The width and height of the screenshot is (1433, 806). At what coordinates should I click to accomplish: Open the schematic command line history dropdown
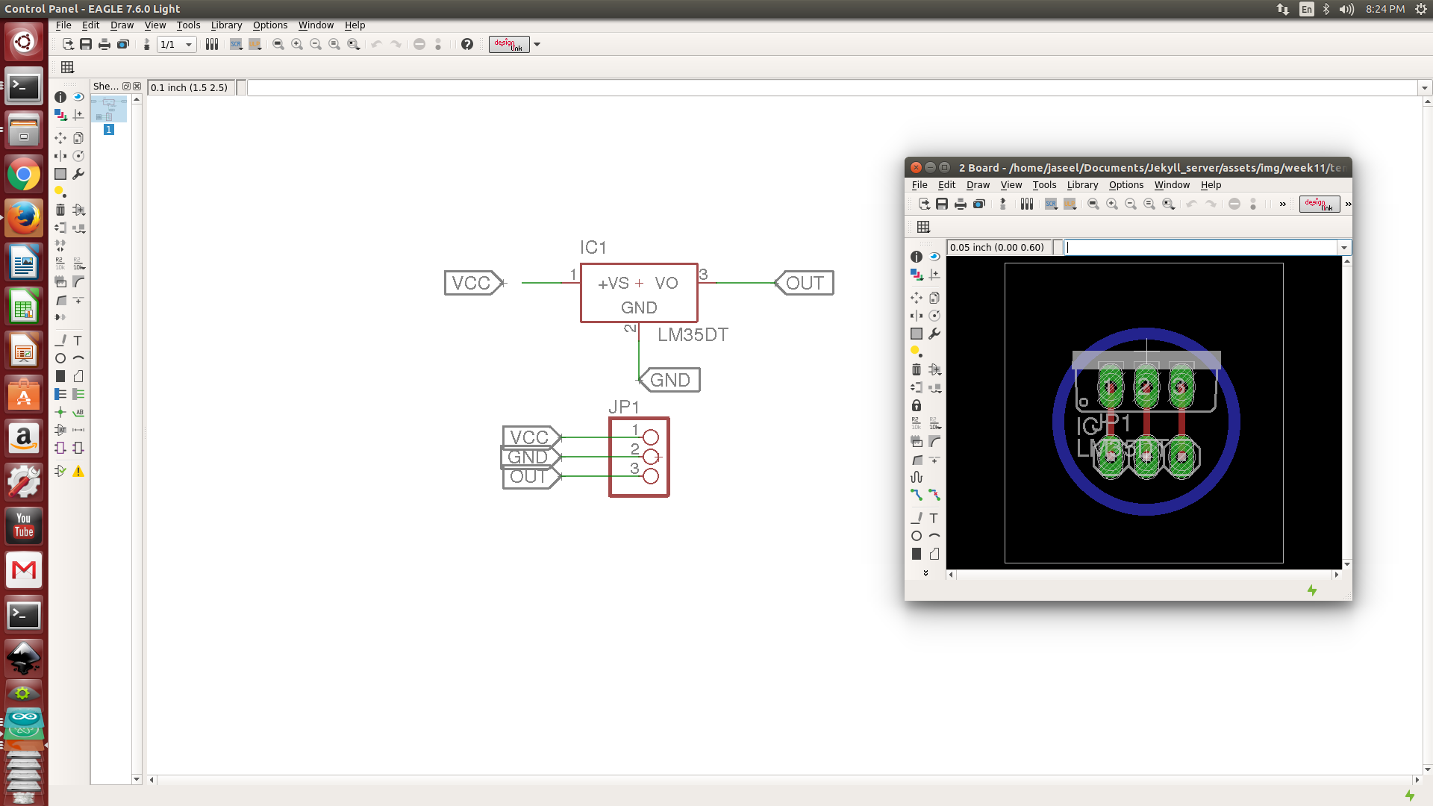(1425, 87)
